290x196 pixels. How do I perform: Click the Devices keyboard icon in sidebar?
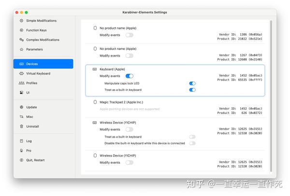[x=21, y=64]
